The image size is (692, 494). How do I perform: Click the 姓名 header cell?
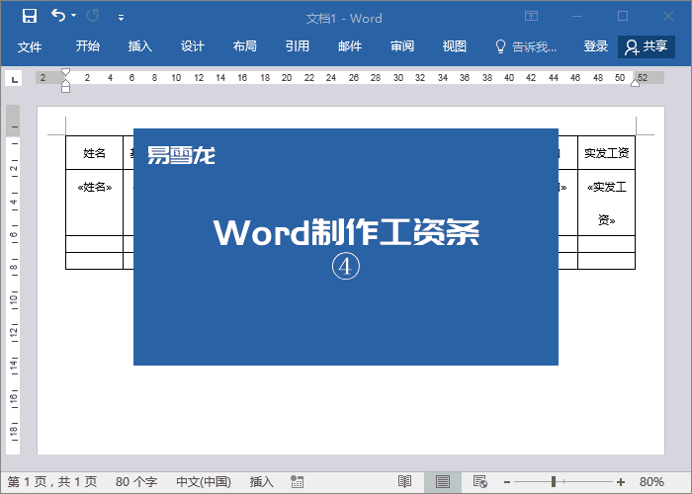point(95,153)
